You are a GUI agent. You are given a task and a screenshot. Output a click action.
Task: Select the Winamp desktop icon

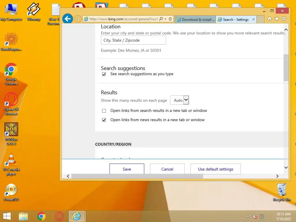click(x=34, y=12)
